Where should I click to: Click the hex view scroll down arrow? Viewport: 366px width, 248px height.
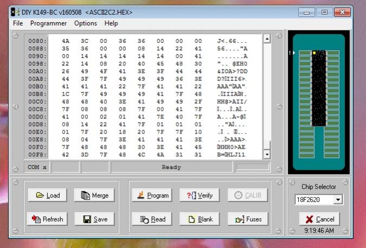267,154
